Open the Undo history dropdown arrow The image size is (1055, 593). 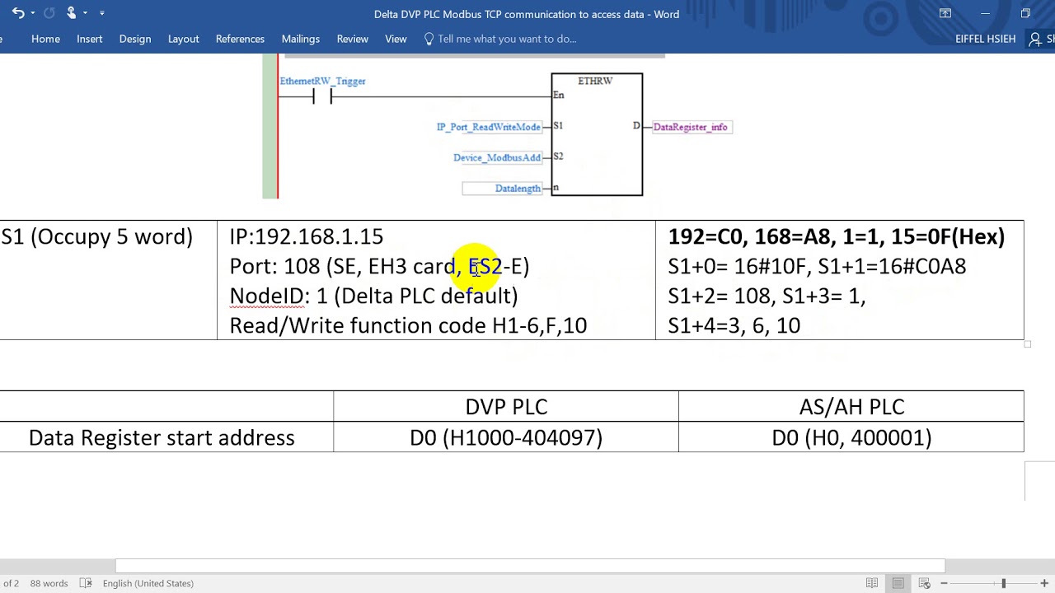click(32, 14)
